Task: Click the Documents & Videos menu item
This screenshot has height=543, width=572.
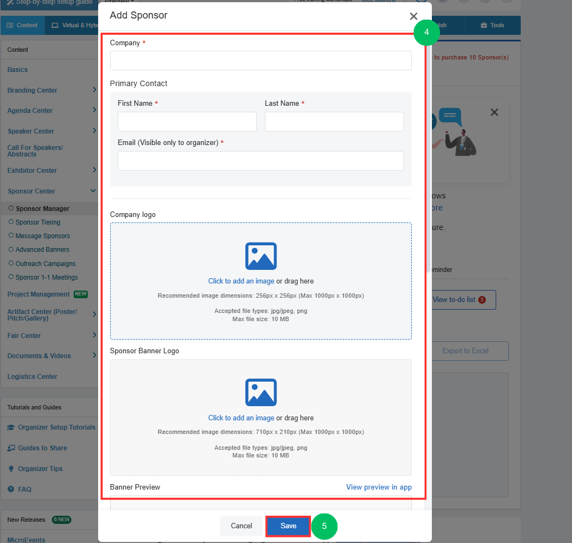Action: pos(39,356)
